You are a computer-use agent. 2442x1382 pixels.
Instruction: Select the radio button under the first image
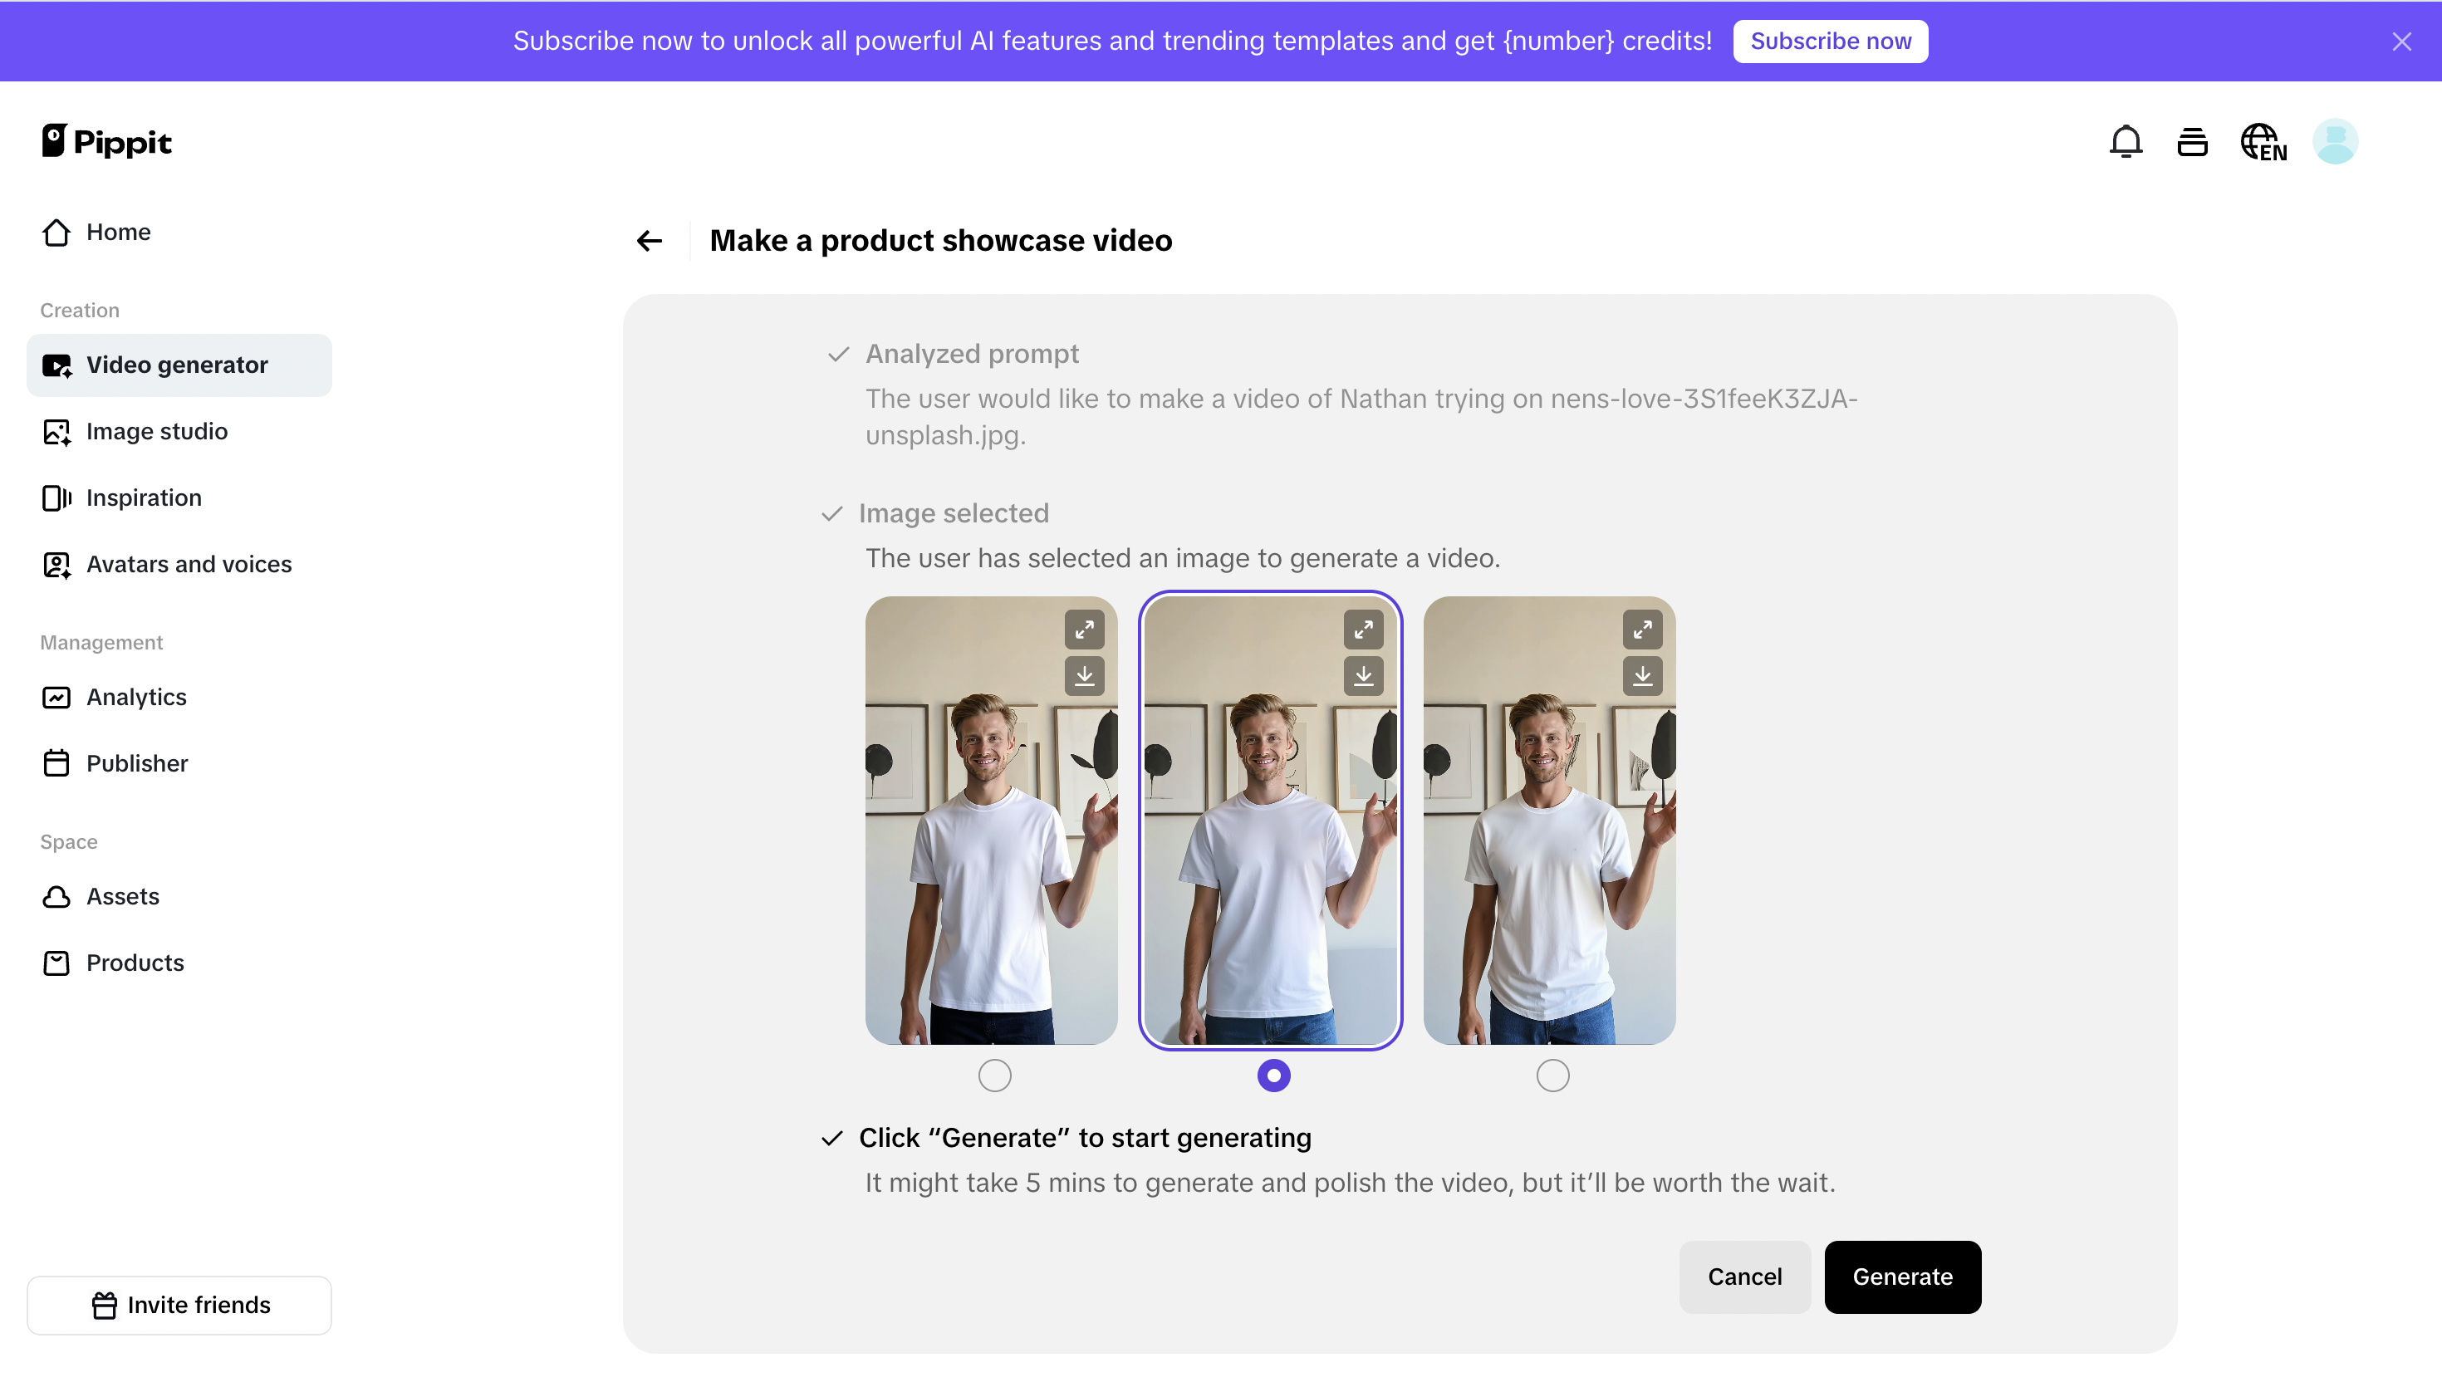click(993, 1076)
